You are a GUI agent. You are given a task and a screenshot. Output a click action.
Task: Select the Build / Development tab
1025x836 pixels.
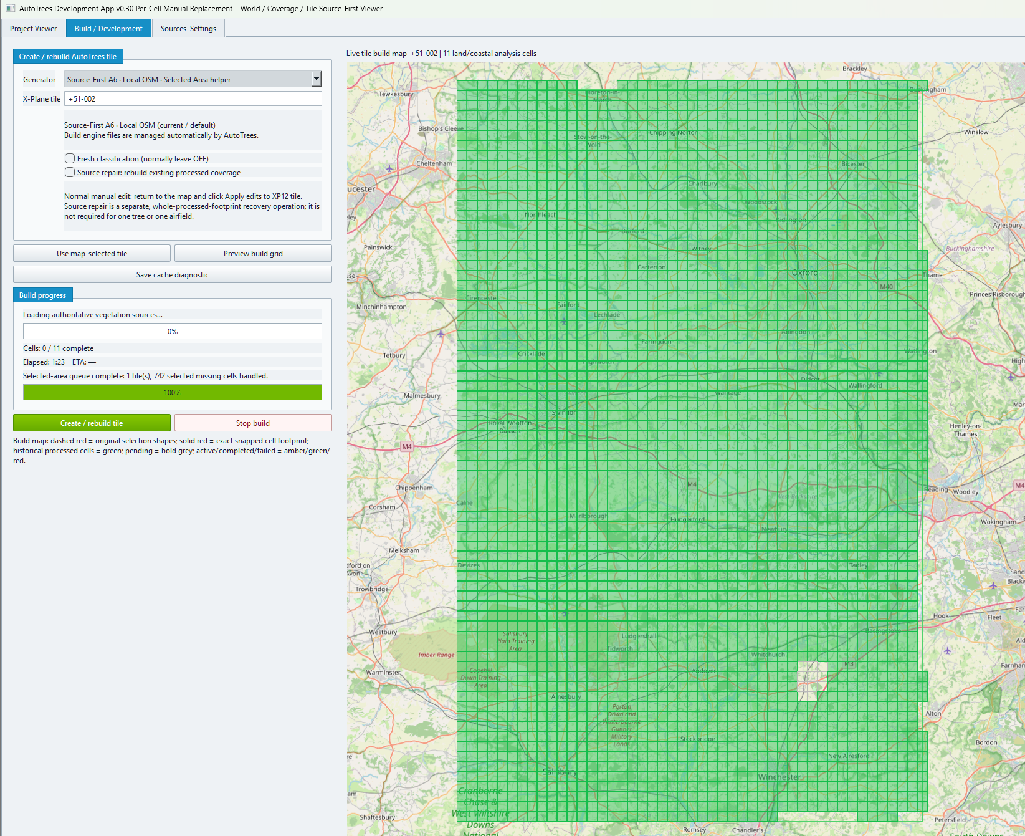(x=108, y=29)
